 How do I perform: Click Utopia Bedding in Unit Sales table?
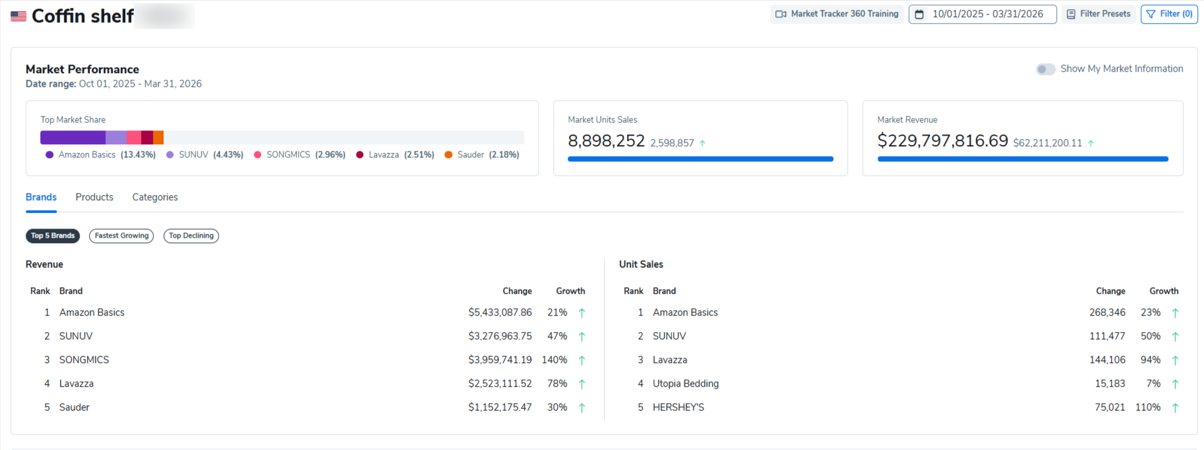tap(686, 383)
